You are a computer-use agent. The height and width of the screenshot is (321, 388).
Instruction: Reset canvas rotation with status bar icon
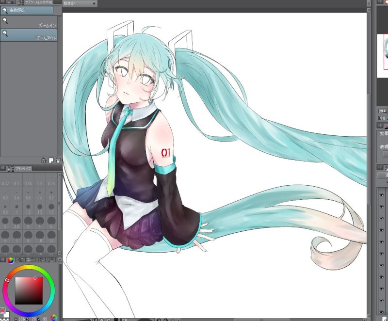tap(173, 320)
